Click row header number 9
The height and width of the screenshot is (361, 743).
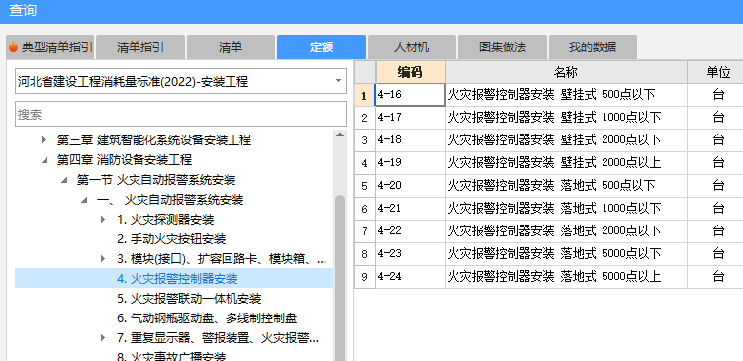364,277
